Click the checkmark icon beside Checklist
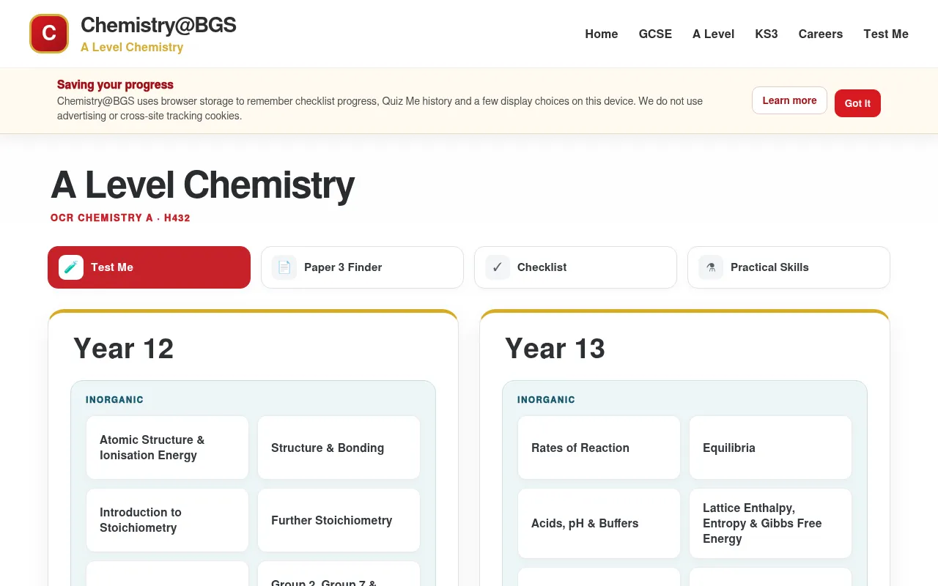Image resolution: width=938 pixels, height=586 pixels. click(x=498, y=267)
